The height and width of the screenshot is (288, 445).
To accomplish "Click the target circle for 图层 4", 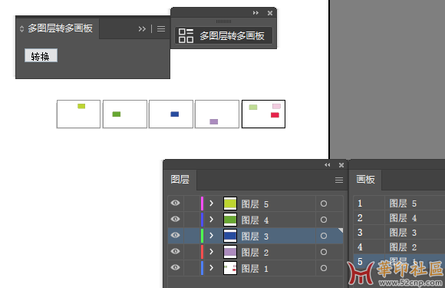I will point(324,220).
